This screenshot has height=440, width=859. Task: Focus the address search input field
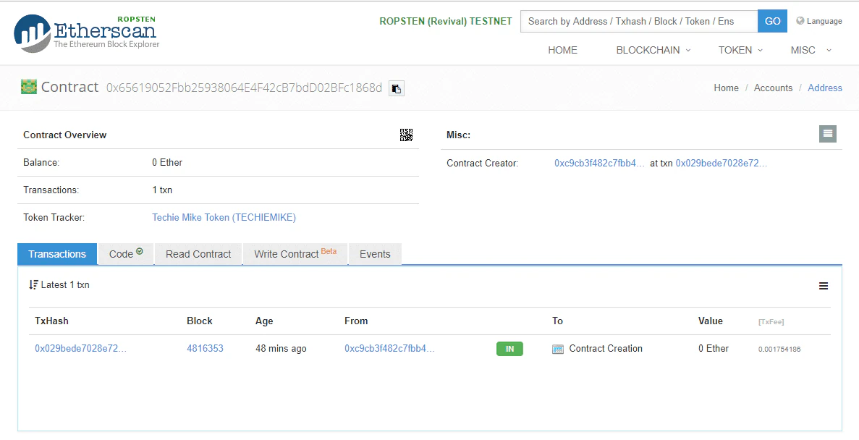pos(639,21)
